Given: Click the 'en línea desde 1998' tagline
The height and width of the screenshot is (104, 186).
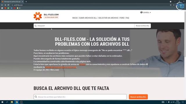Looking at the screenshot, I should (51, 17).
